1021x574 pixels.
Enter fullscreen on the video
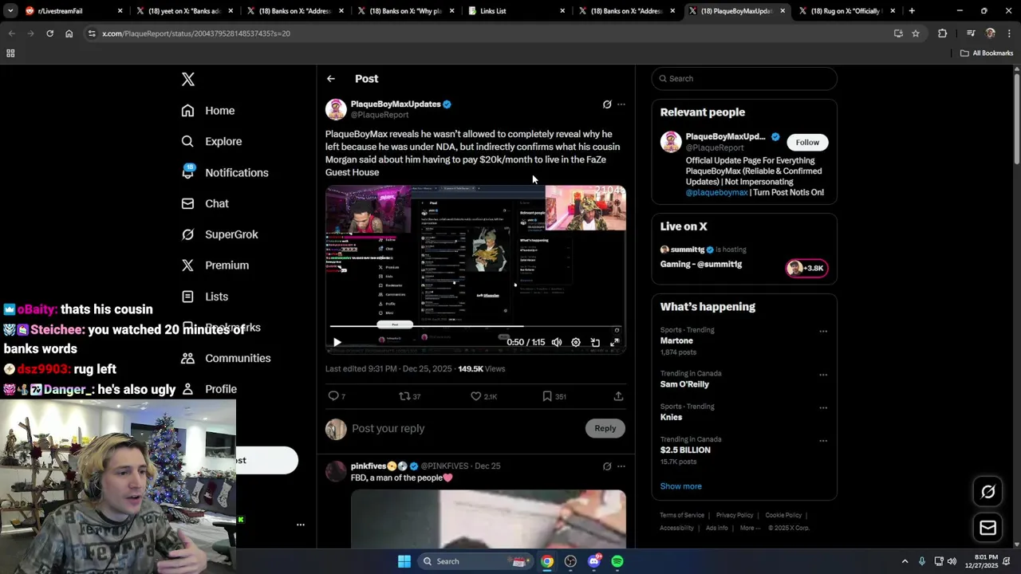[x=614, y=342]
